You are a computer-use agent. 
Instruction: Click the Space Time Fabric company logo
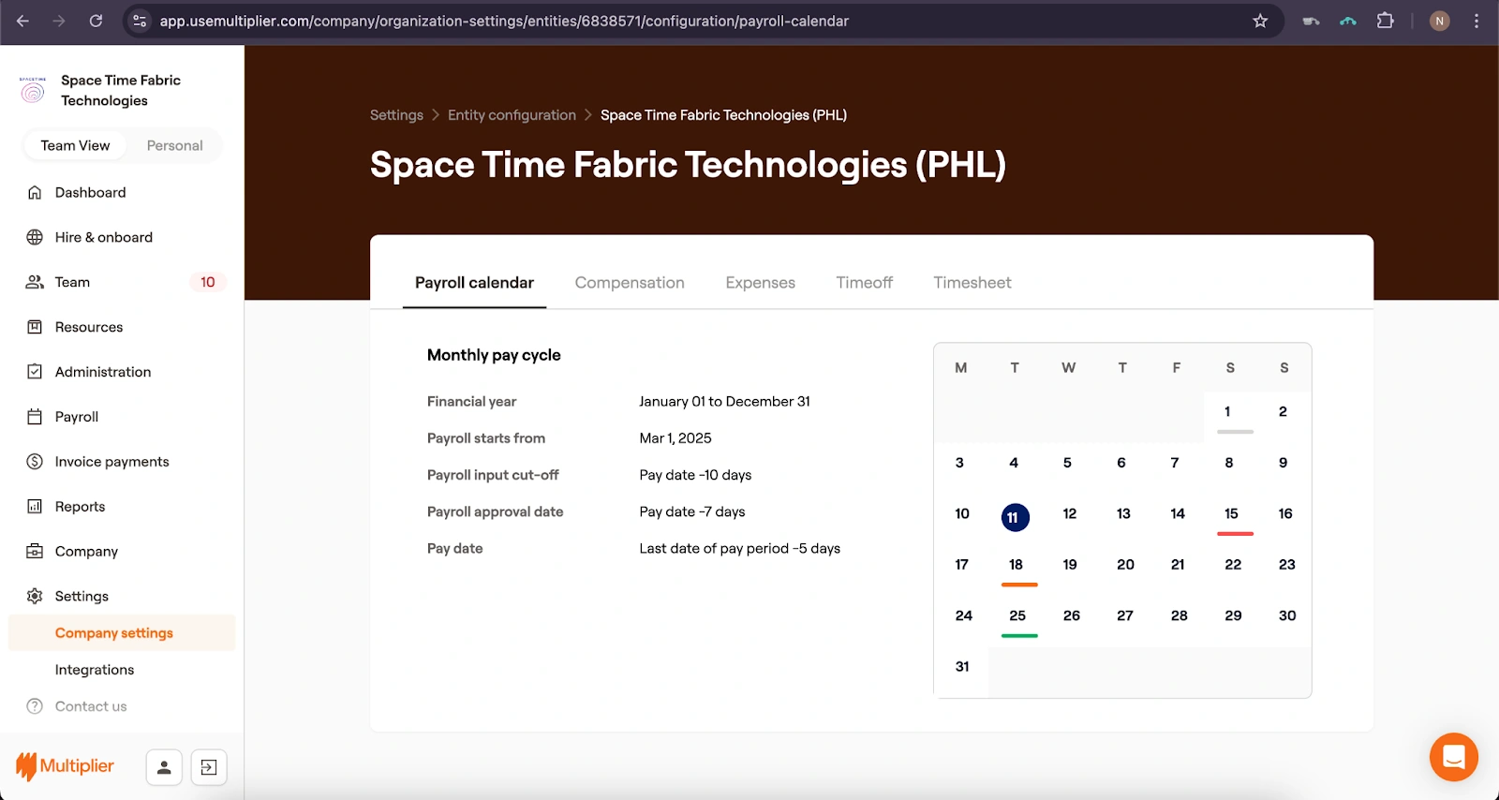click(x=33, y=90)
